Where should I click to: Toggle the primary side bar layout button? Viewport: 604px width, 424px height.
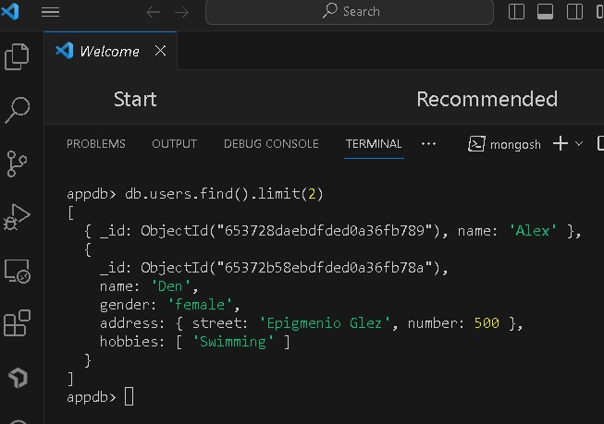517,12
